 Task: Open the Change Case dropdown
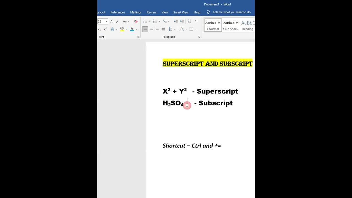[126, 21]
